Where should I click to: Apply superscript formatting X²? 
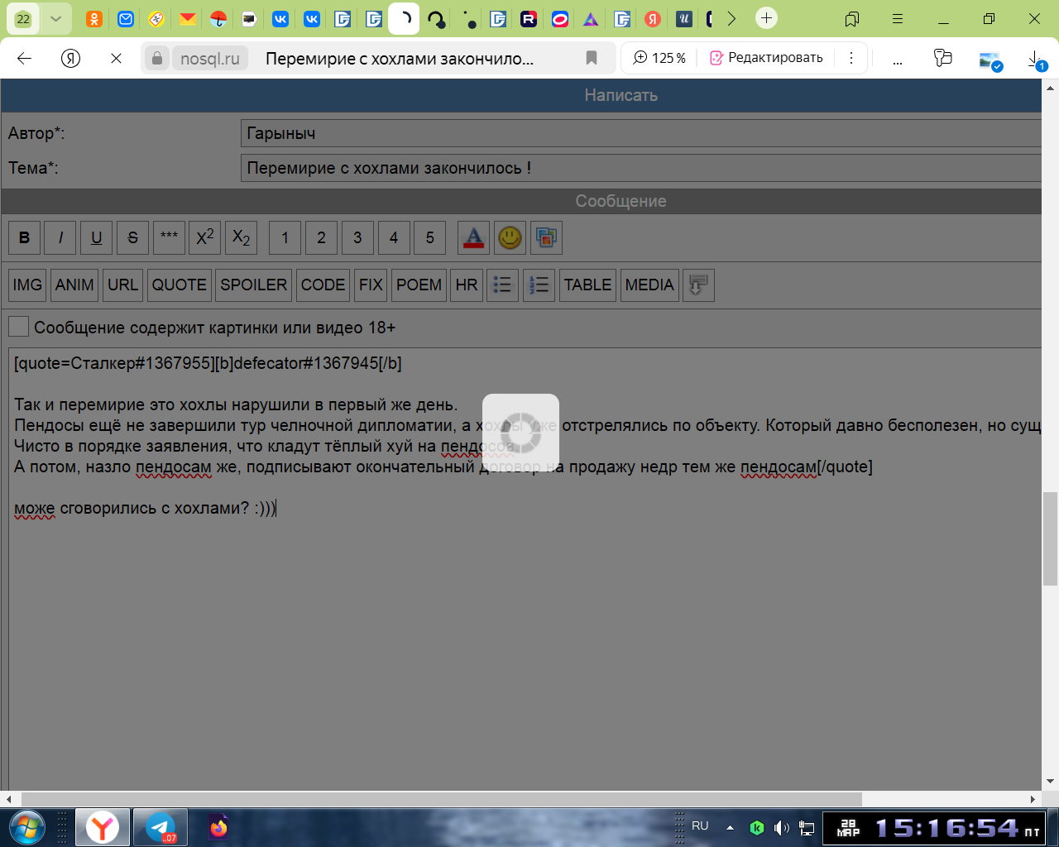[204, 238]
